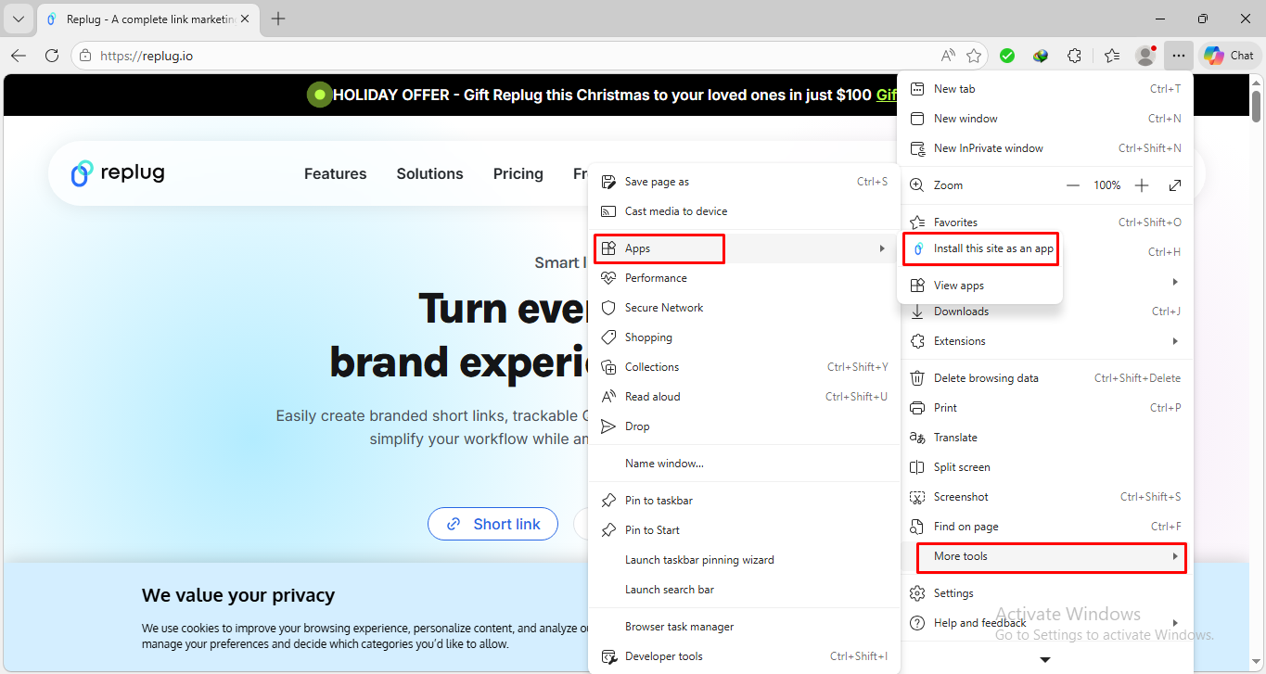Click the Cast media to device icon

[609, 210]
